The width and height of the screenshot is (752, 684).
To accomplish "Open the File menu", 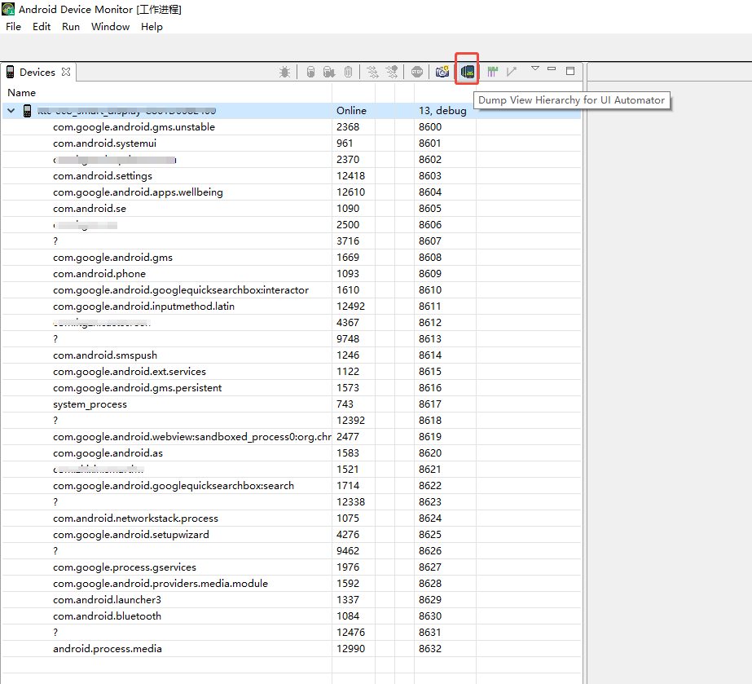I will (x=13, y=27).
